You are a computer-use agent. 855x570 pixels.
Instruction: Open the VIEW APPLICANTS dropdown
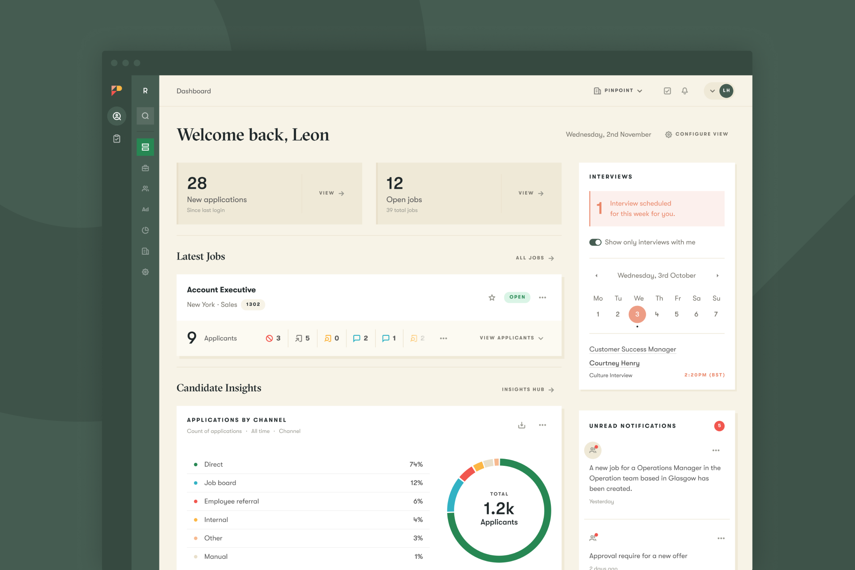tap(510, 338)
